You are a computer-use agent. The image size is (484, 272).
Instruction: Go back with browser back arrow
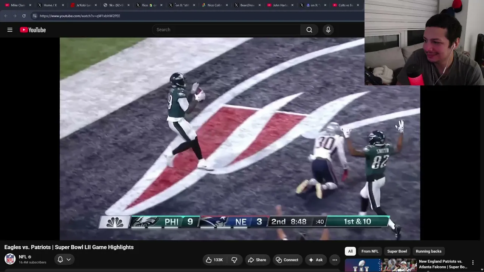point(6,16)
